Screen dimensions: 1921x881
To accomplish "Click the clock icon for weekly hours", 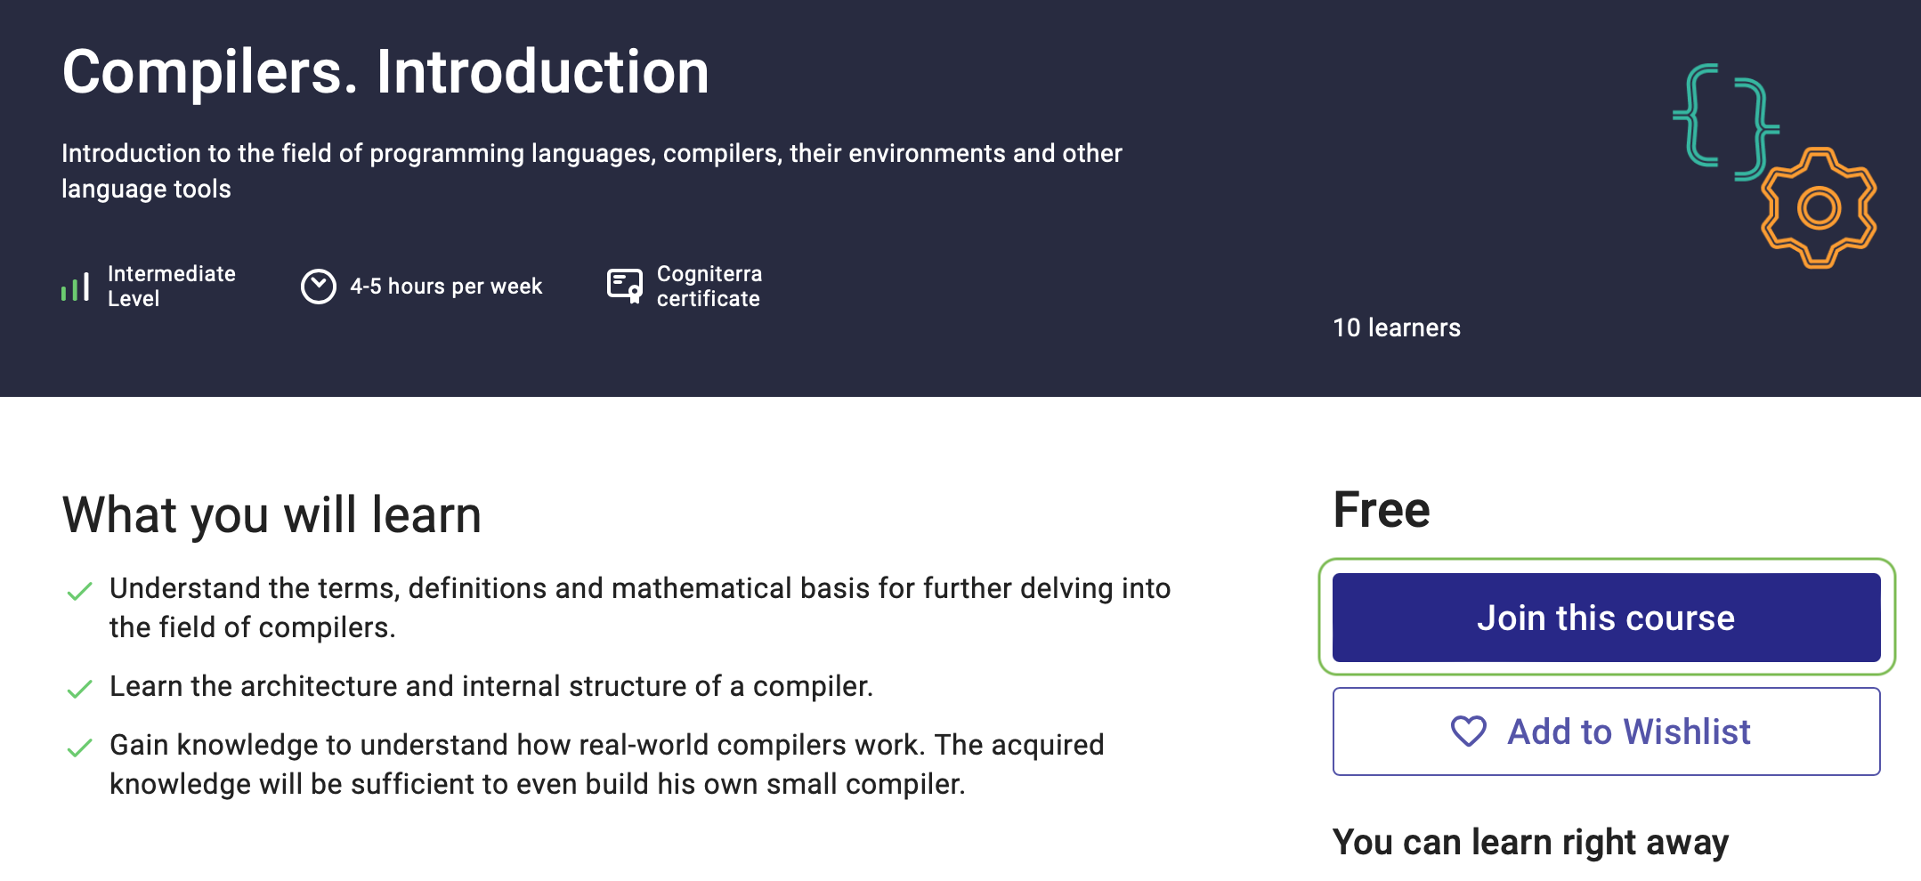I will (318, 287).
